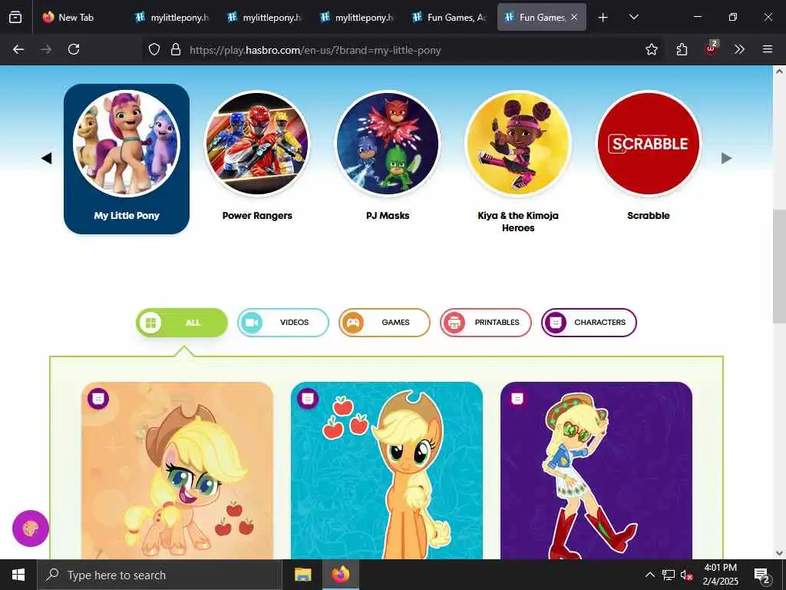Close the active Fun Games tab

click(x=574, y=18)
